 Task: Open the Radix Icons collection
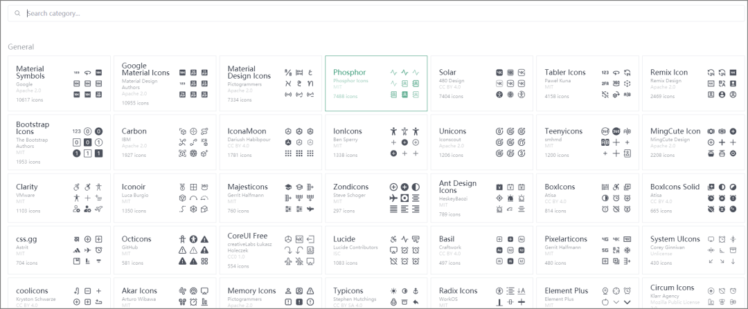point(482,293)
